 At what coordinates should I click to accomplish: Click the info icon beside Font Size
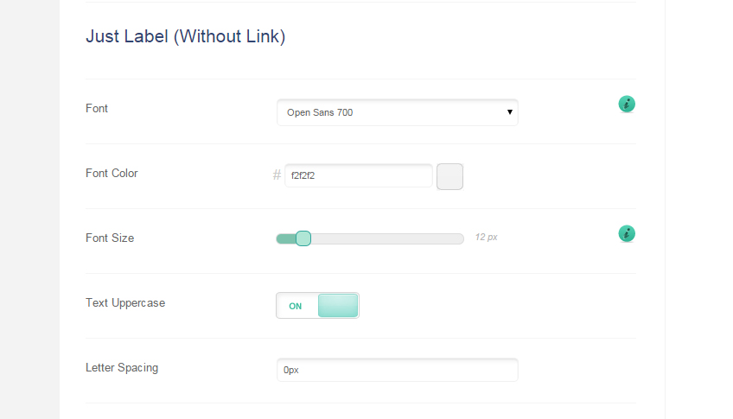coord(627,234)
